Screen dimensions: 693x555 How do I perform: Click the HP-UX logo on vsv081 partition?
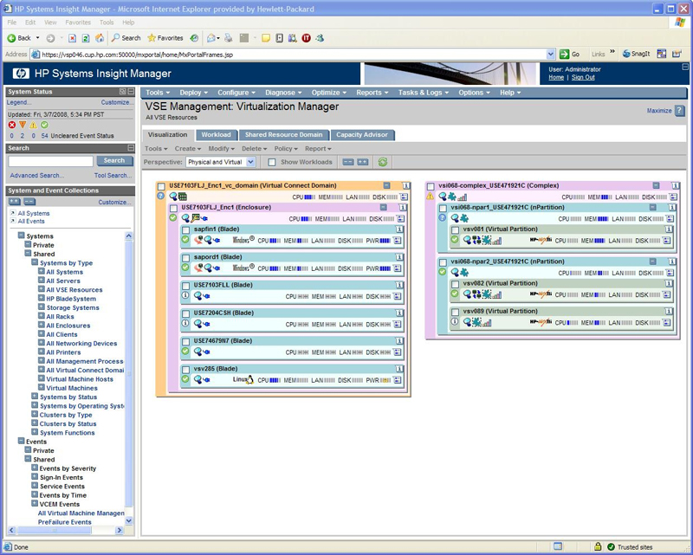click(541, 240)
